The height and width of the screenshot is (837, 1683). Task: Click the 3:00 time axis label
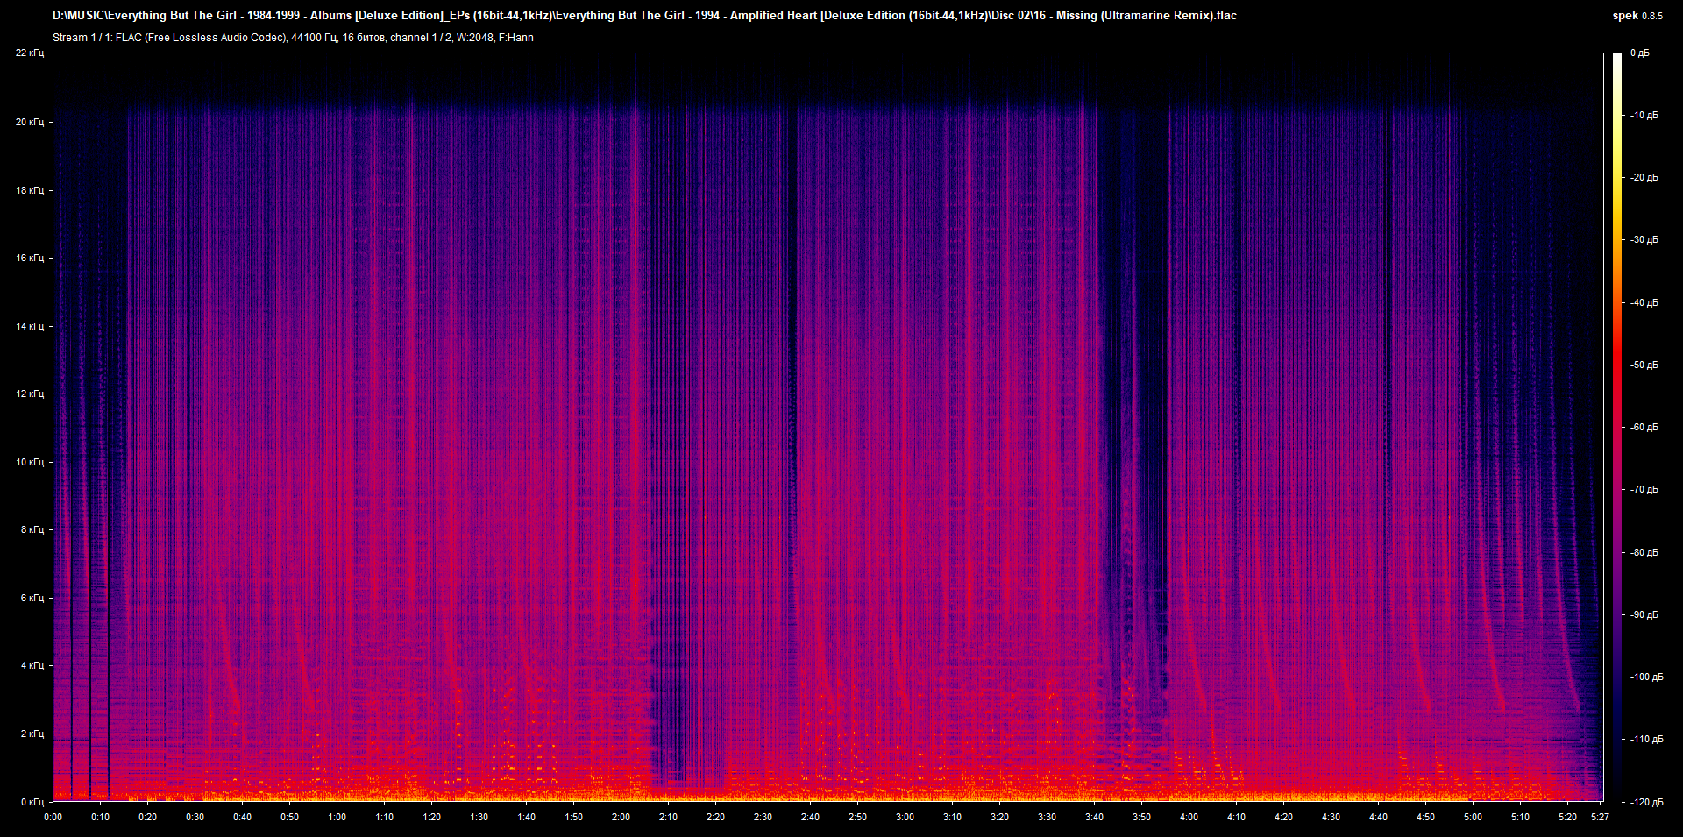pyautogui.click(x=905, y=818)
